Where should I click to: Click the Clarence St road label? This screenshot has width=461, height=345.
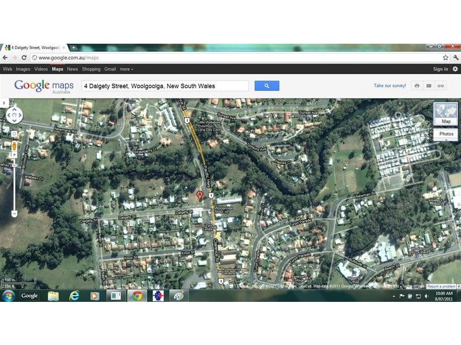[x=216, y=250]
